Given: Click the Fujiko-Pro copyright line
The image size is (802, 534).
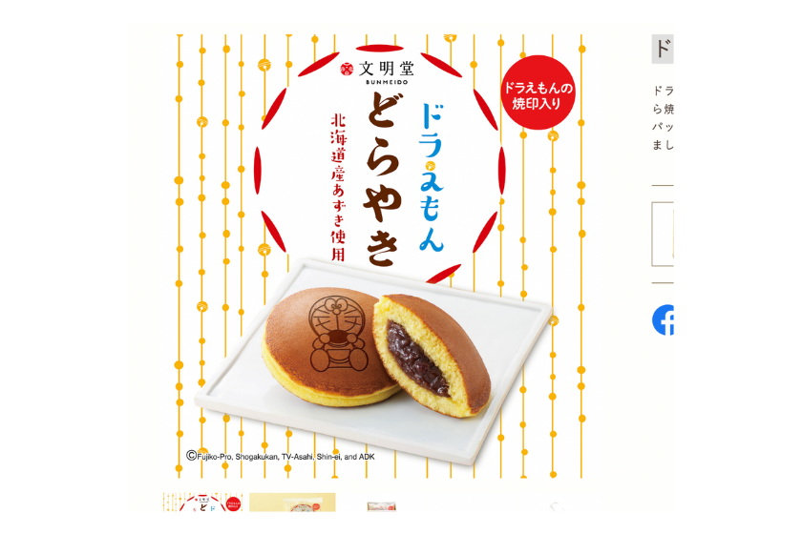Looking at the screenshot, I should point(281,456).
